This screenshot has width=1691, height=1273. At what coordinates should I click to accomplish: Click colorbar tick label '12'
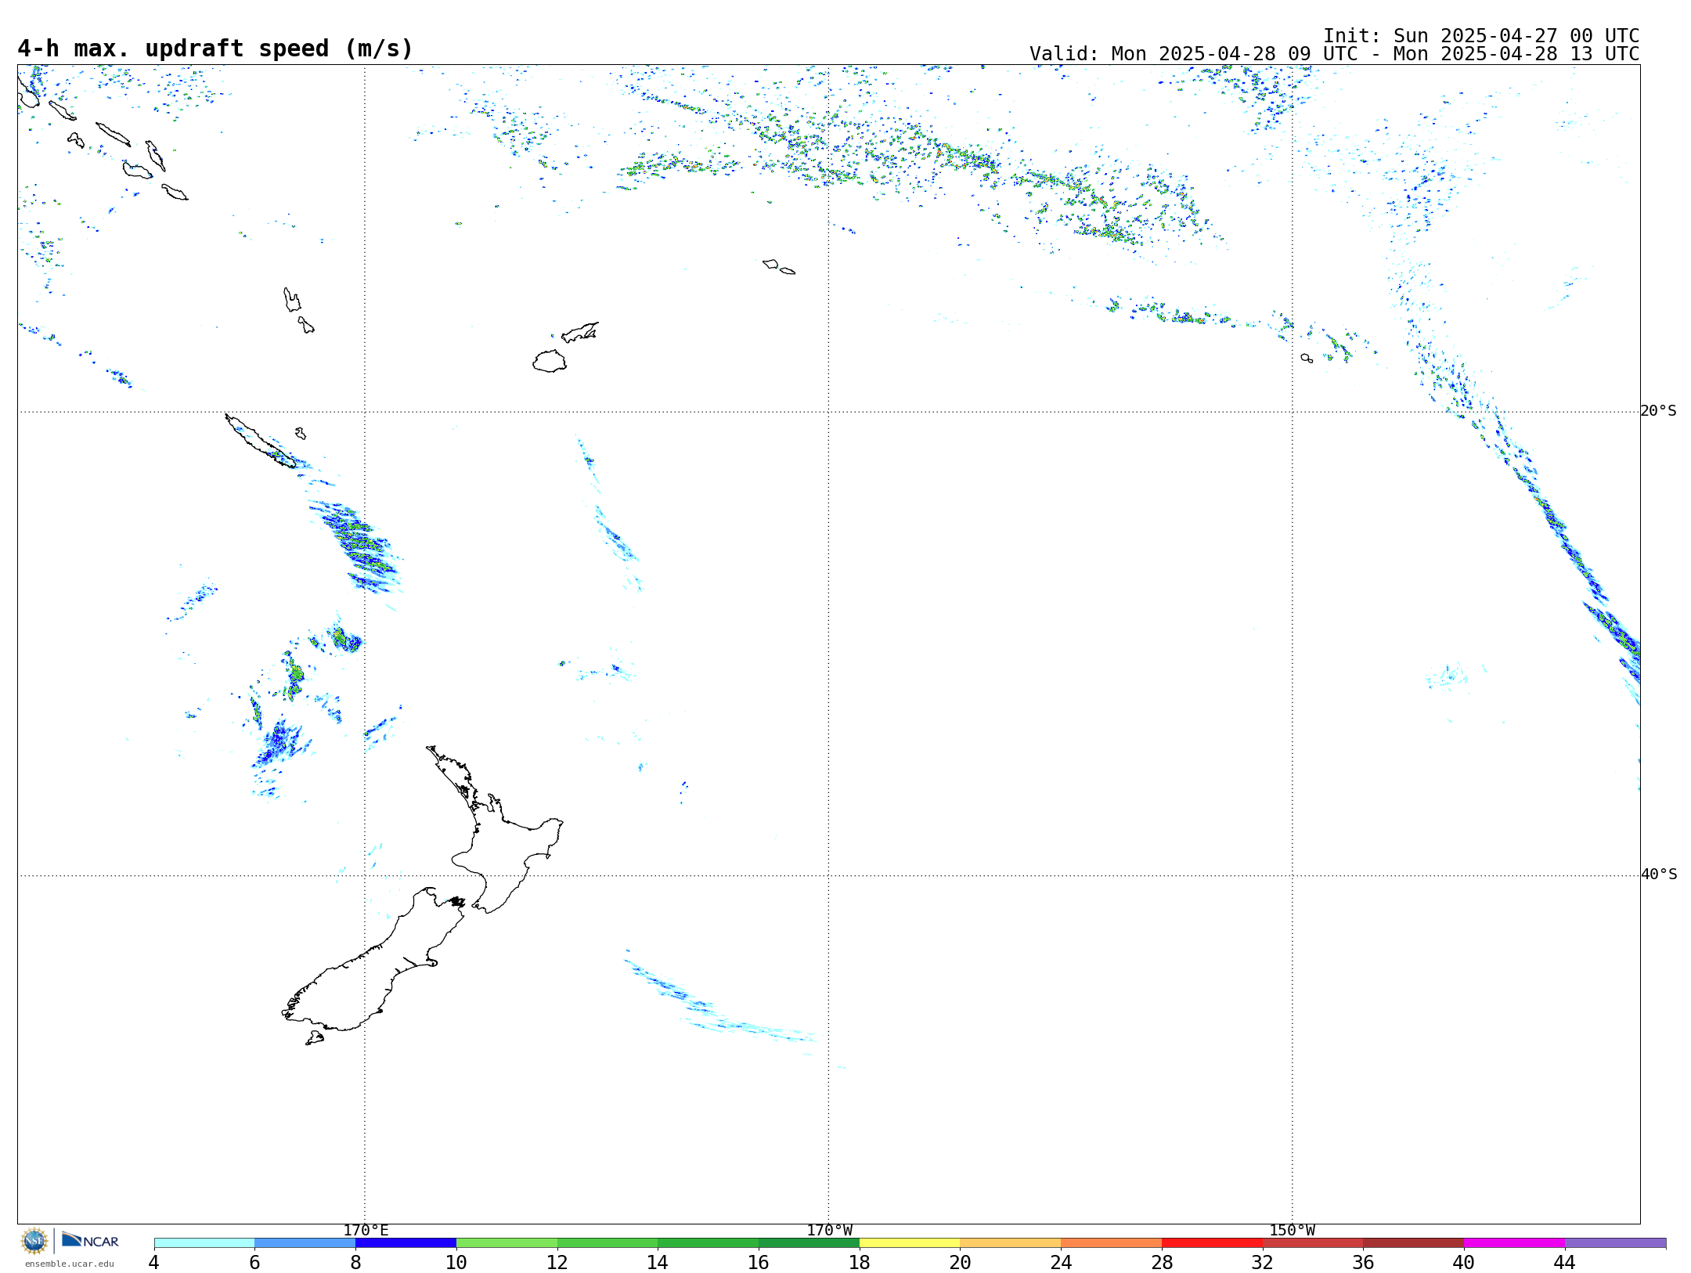tap(557, 1262)
